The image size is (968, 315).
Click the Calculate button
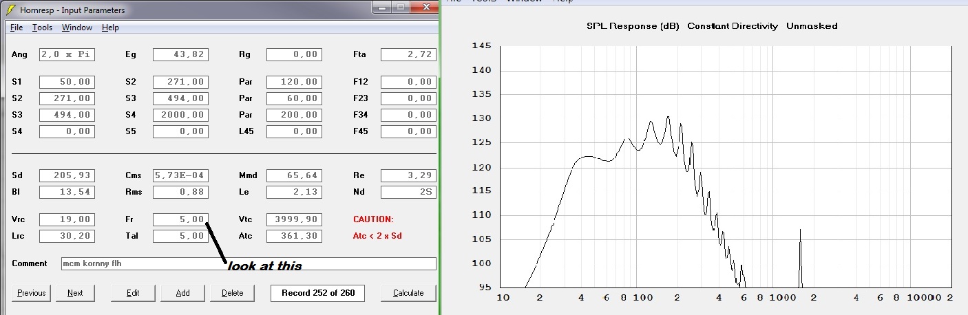point(408,293)
